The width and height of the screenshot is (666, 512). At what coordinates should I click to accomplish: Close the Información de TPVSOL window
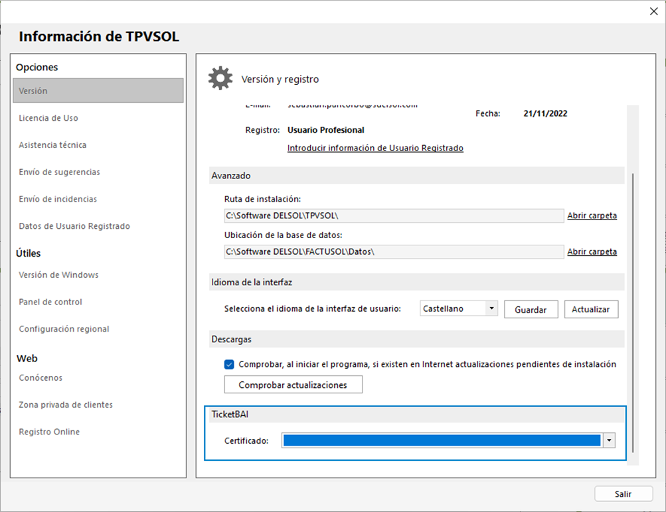pyautogui.click(x=653, y=11)
